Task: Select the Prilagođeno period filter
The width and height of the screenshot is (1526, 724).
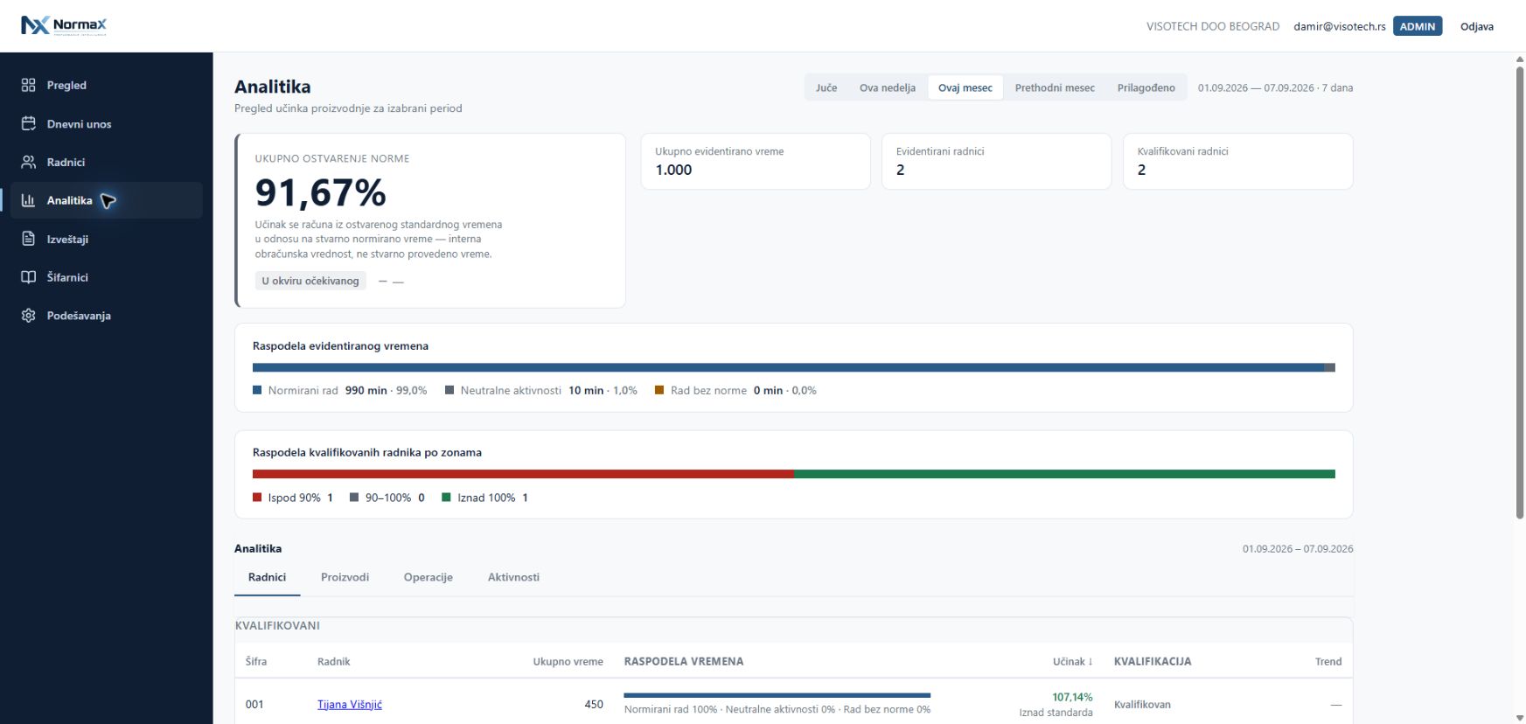Action: pyautogui.click(x=1146, y=87)
